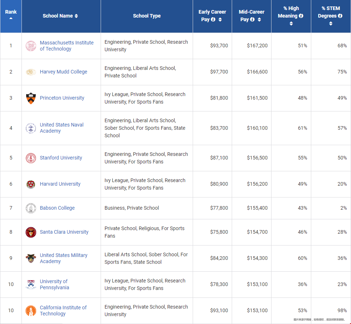Click the University of Pennsylvania shield logo
The image size is (351, 324).
click(31, 285)
